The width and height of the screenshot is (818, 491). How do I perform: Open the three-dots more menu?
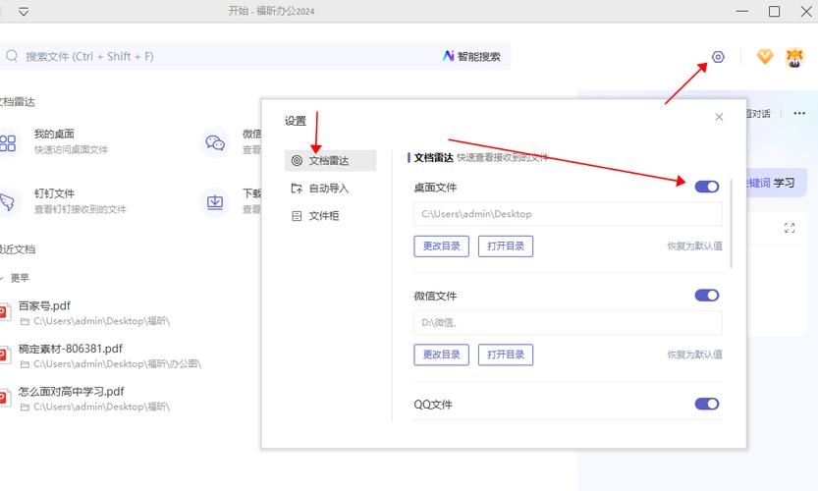click(x=799, y=113)
